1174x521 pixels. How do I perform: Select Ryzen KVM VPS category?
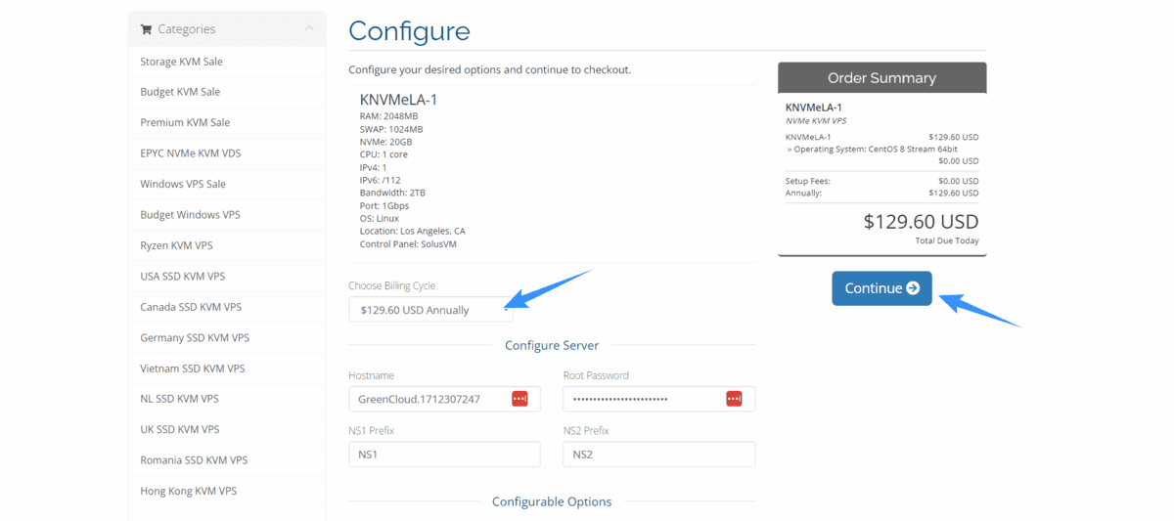pos(227,245)
